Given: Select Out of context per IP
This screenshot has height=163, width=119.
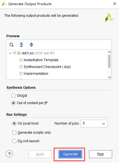Looking at the screenshot, I should [13, 103].
